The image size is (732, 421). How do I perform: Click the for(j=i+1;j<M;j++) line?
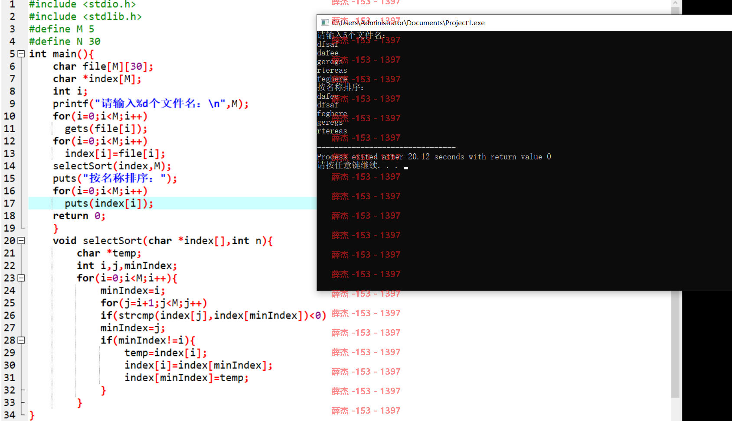point(154,303)
